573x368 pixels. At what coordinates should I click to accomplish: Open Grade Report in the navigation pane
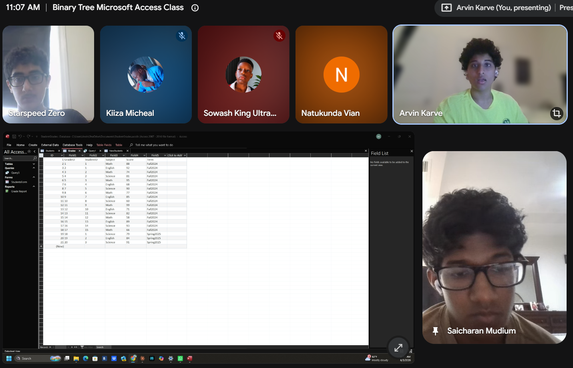(x=19, y=191)
